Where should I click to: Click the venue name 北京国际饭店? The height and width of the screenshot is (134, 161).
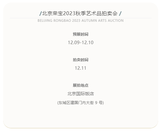point(81,94)
